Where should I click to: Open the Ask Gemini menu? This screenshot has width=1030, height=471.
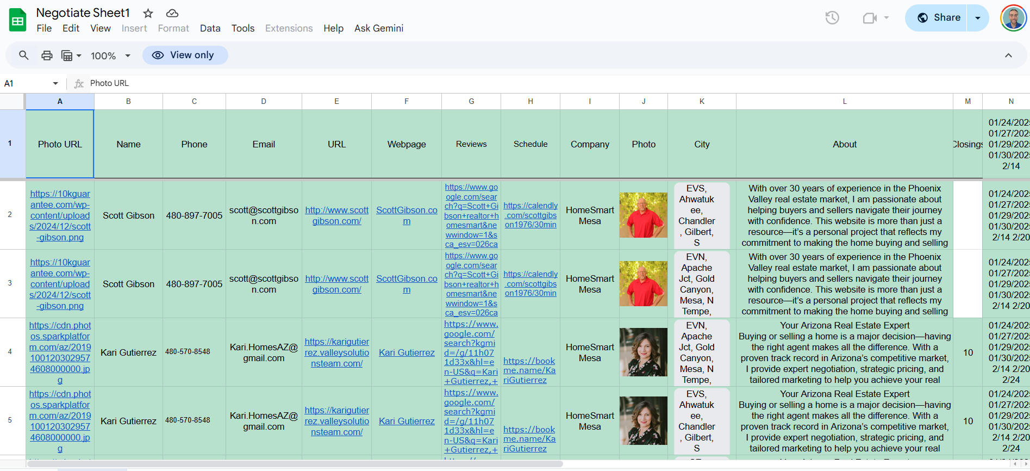(378, 28)
